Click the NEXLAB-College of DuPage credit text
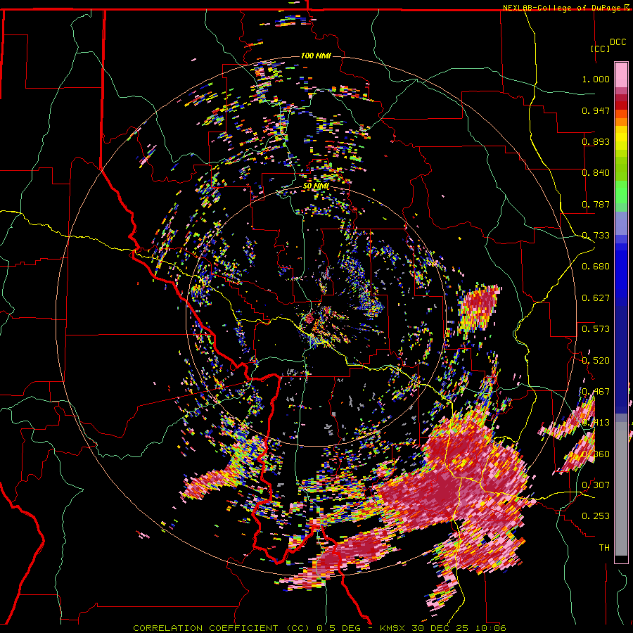Image resolution: width=633 pixels, height=633 pixels. [565, 8]
